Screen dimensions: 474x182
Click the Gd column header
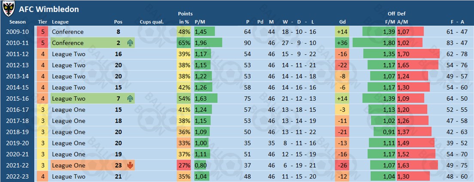(x=342, y=22)
